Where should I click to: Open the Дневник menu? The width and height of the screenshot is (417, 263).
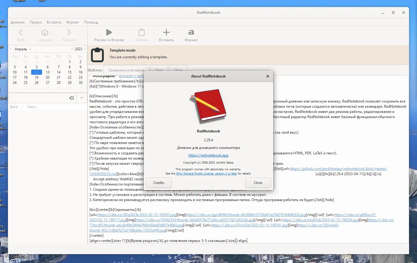(x=18, y=22)
